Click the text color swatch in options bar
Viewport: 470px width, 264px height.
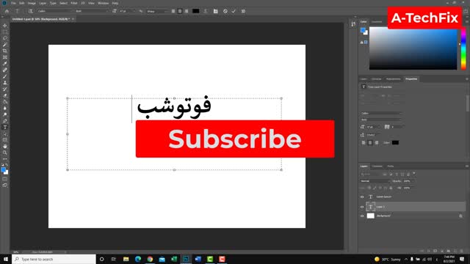pos(196,11)
